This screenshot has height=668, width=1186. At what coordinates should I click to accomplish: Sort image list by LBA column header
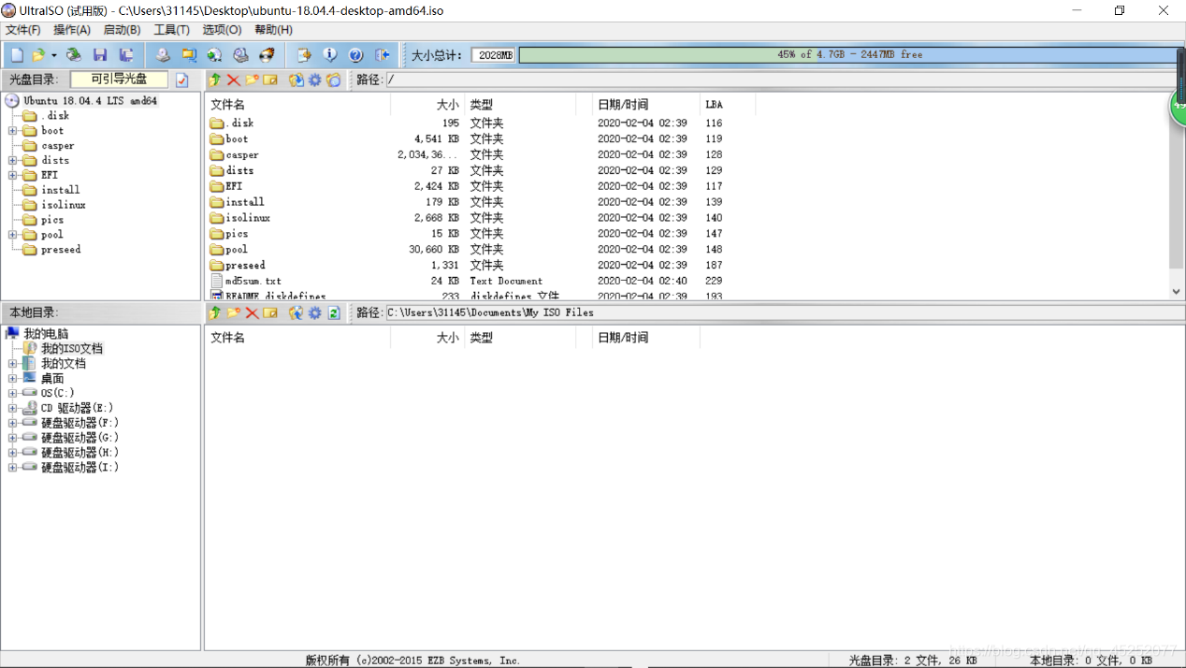click(728, 105)
